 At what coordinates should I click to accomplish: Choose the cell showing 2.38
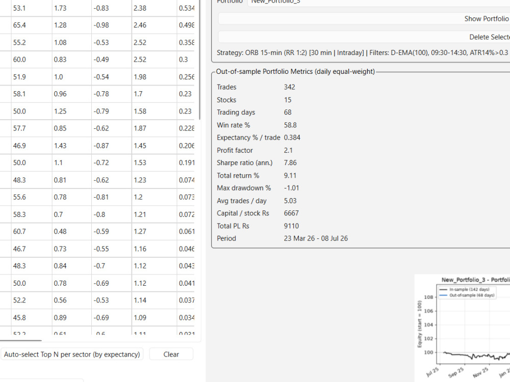point(154,8)
